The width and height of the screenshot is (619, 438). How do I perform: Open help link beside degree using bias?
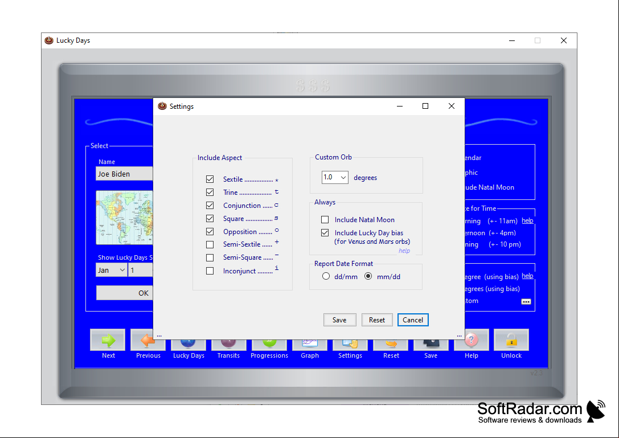527,276
